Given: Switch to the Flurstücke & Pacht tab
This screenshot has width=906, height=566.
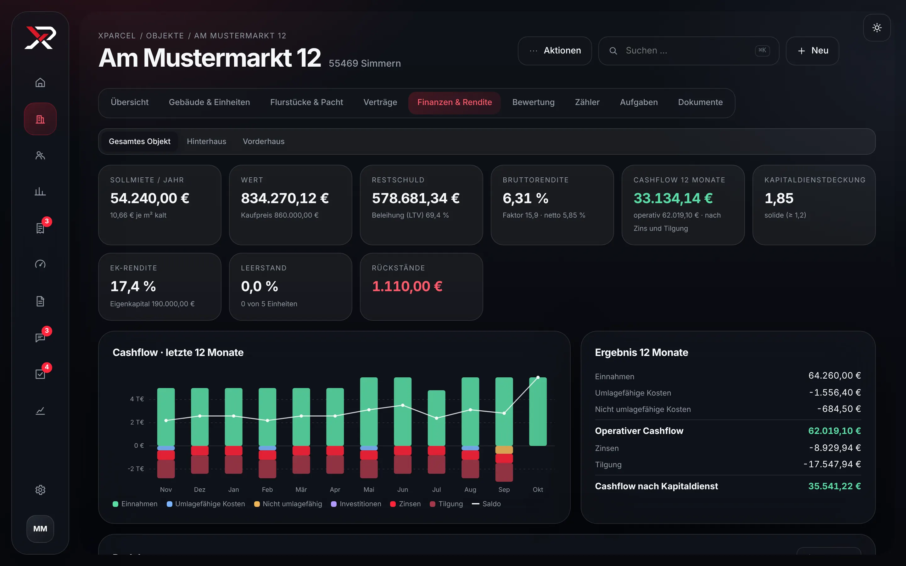Looking at the screenshot, I should [307, 102].
